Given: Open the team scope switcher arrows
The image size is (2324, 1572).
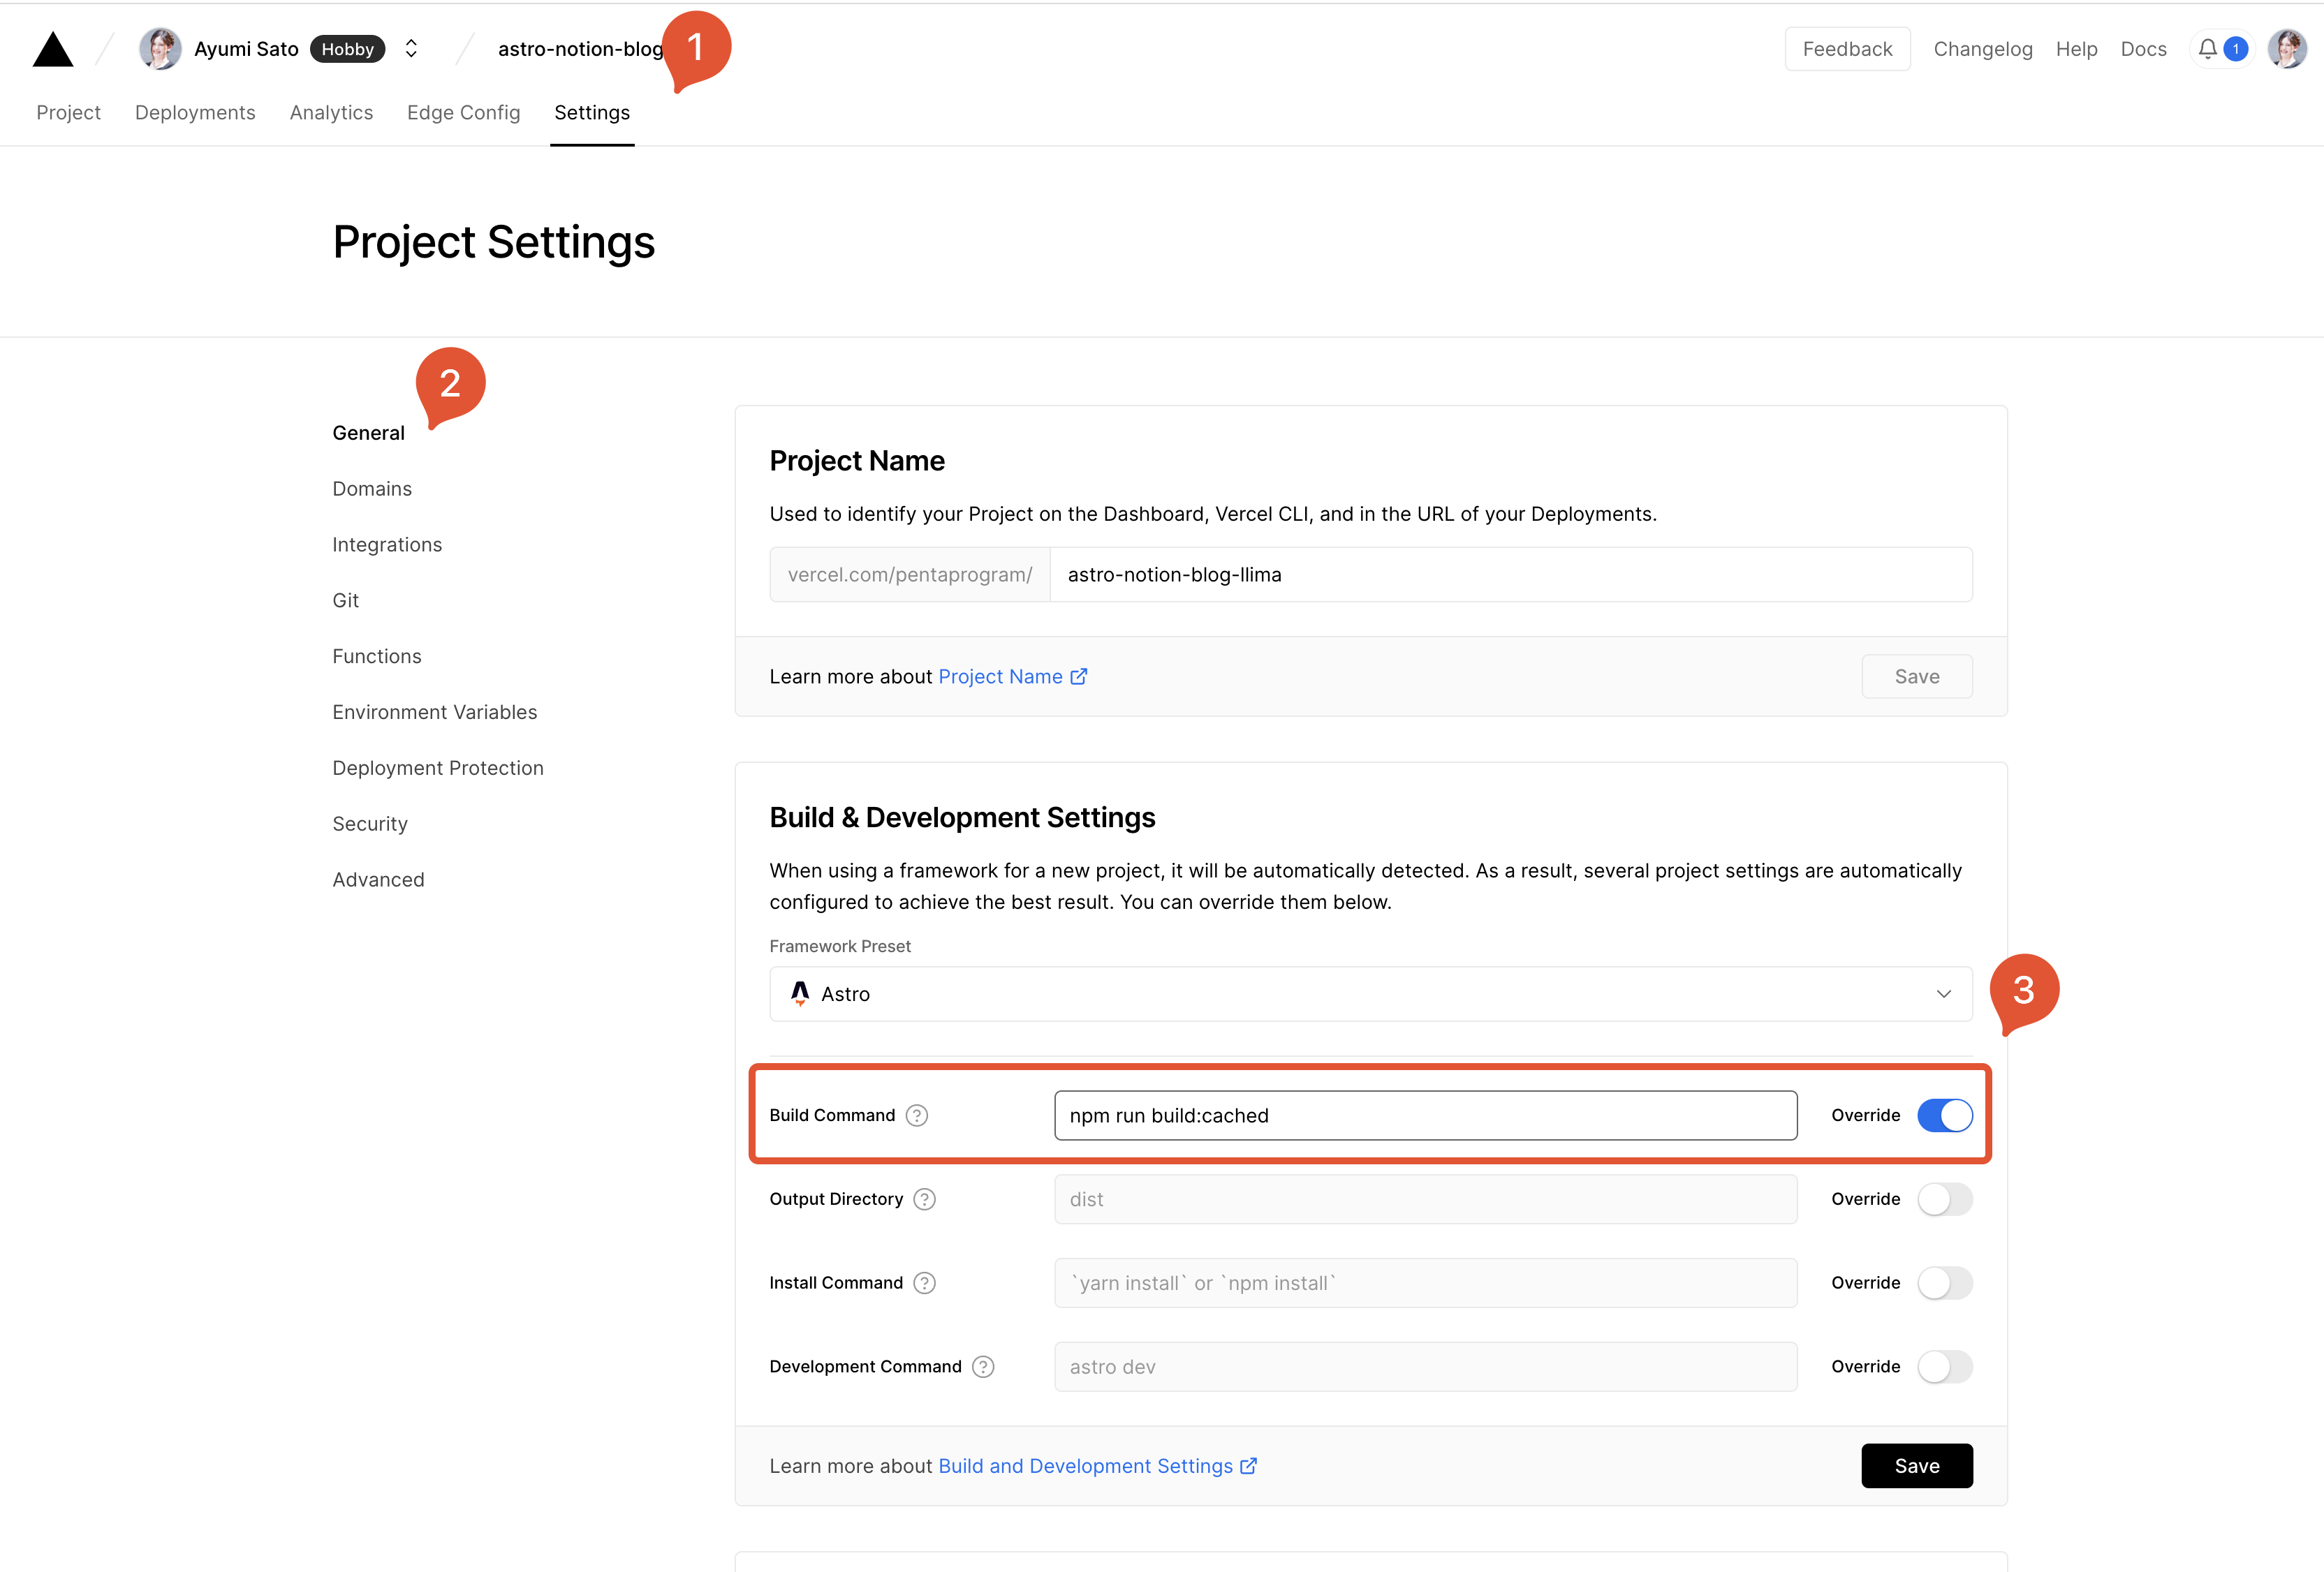Looking at the screenshot, I should click(411, 49).
